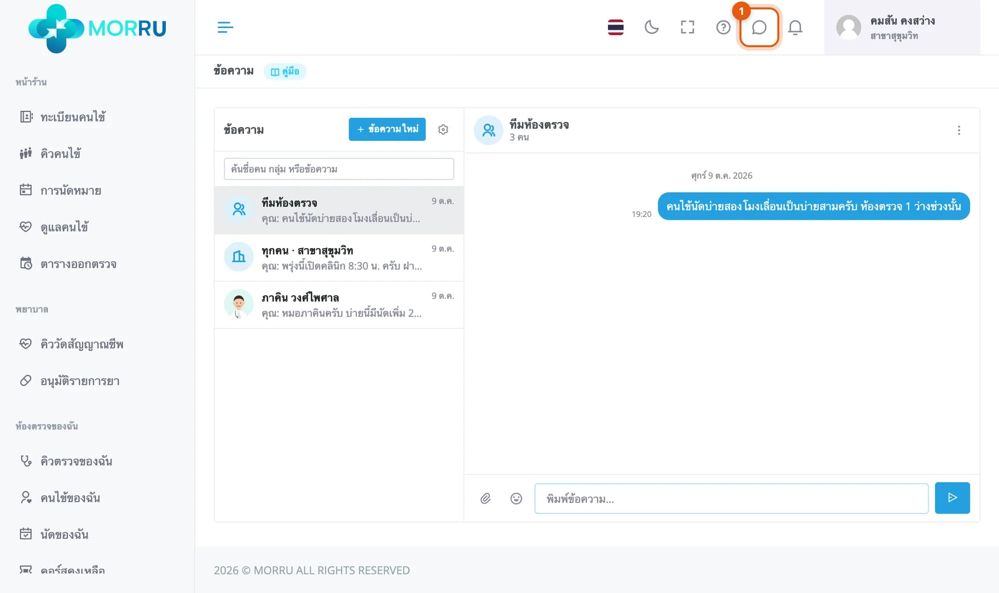Create a new message with ข้อความใหม่ button

pos(387,129)
